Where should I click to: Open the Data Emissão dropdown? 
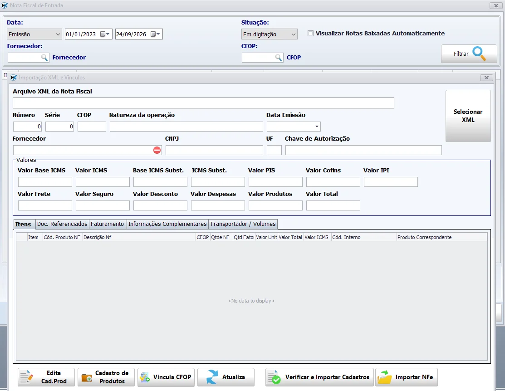pyautogui.click(x=317, y=127)
